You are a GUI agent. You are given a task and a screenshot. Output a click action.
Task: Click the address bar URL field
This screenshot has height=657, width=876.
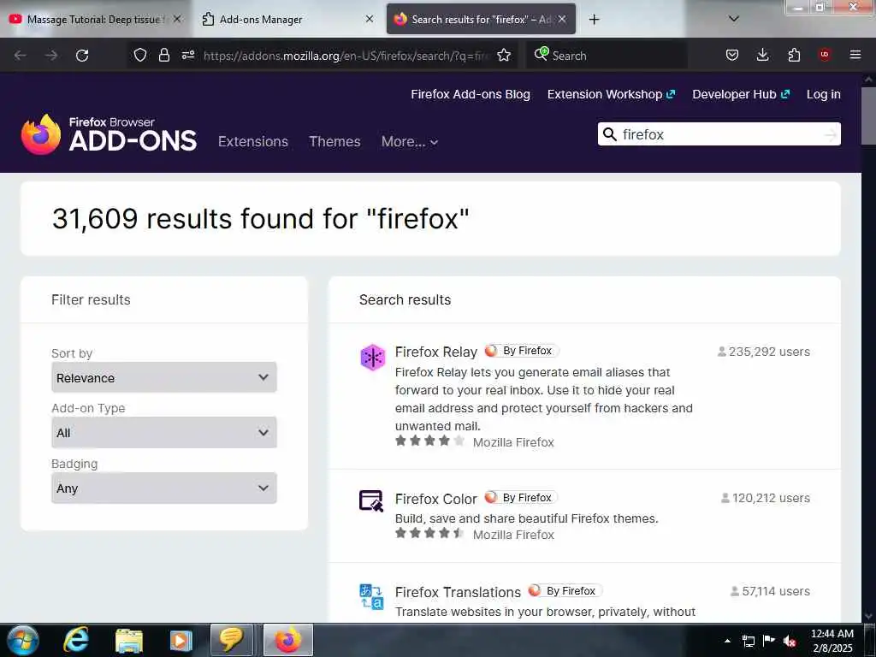coord(346,56)
